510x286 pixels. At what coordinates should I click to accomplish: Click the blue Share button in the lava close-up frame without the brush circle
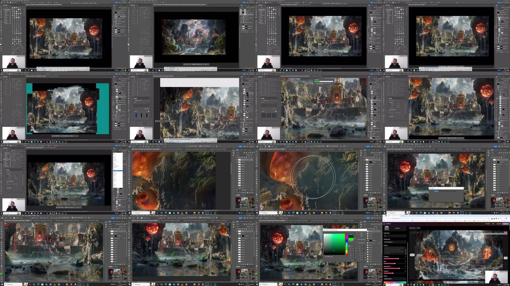(x=240, y=146)
